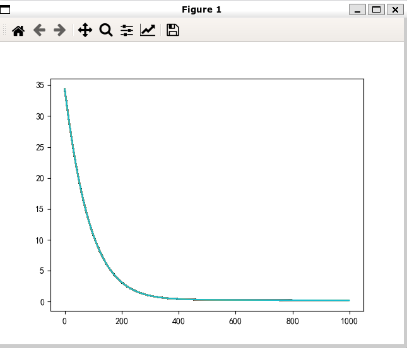Open Configure subplots settings

(127, 30)
